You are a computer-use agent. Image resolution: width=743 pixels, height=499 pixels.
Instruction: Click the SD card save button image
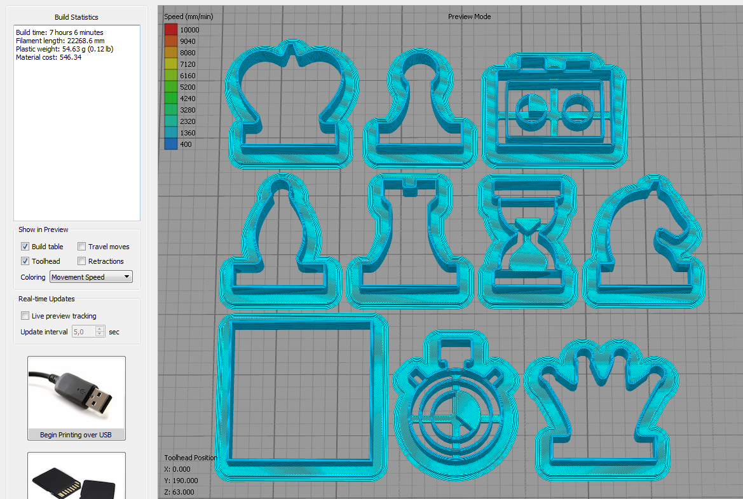pyautogui.click(x=76, y=475)
